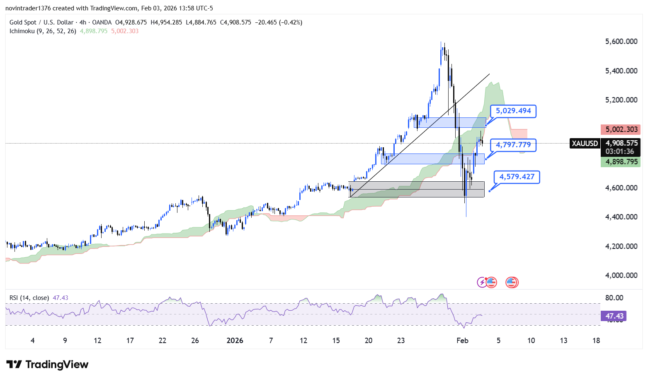Select the 4,797.779 price callout label
The width and height of the screenshot is (648, 380).
pos(513,145)
